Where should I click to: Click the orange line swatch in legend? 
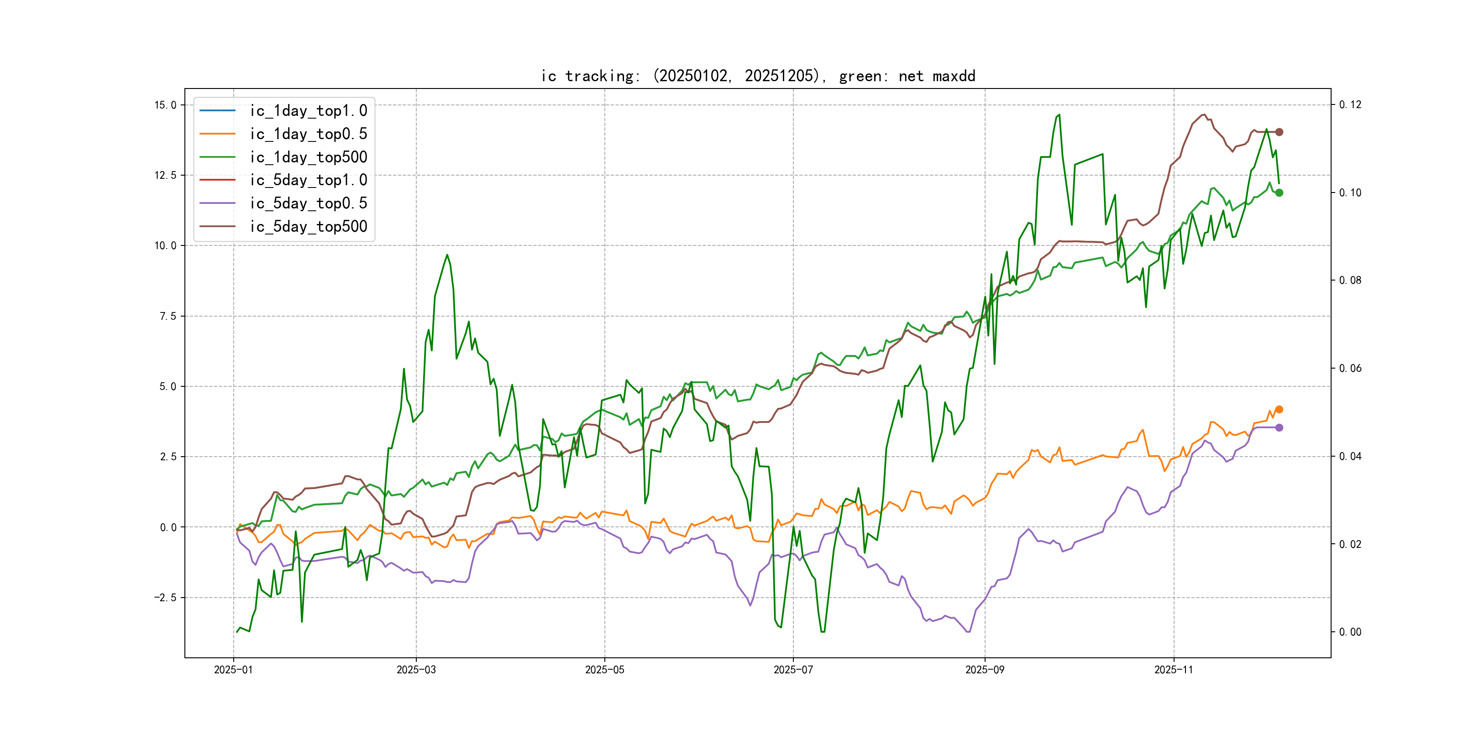coord(217,134)
